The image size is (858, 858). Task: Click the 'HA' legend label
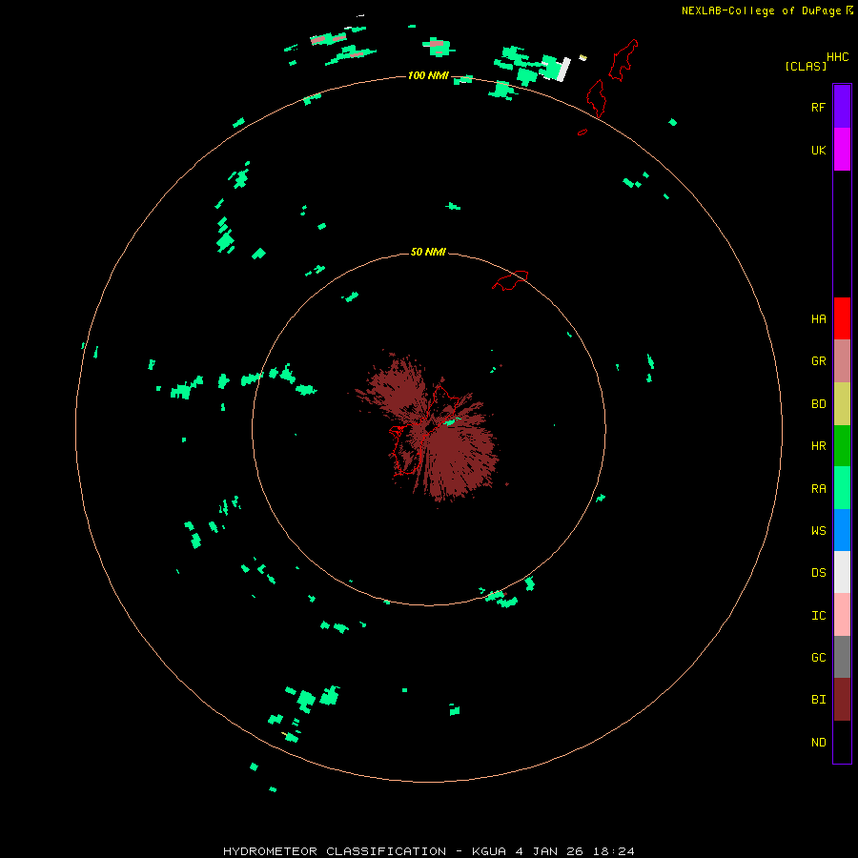(818, 319)
